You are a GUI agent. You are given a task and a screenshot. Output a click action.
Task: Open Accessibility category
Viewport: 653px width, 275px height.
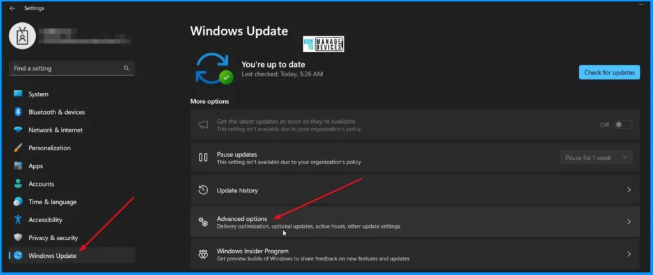coord(72,220)
